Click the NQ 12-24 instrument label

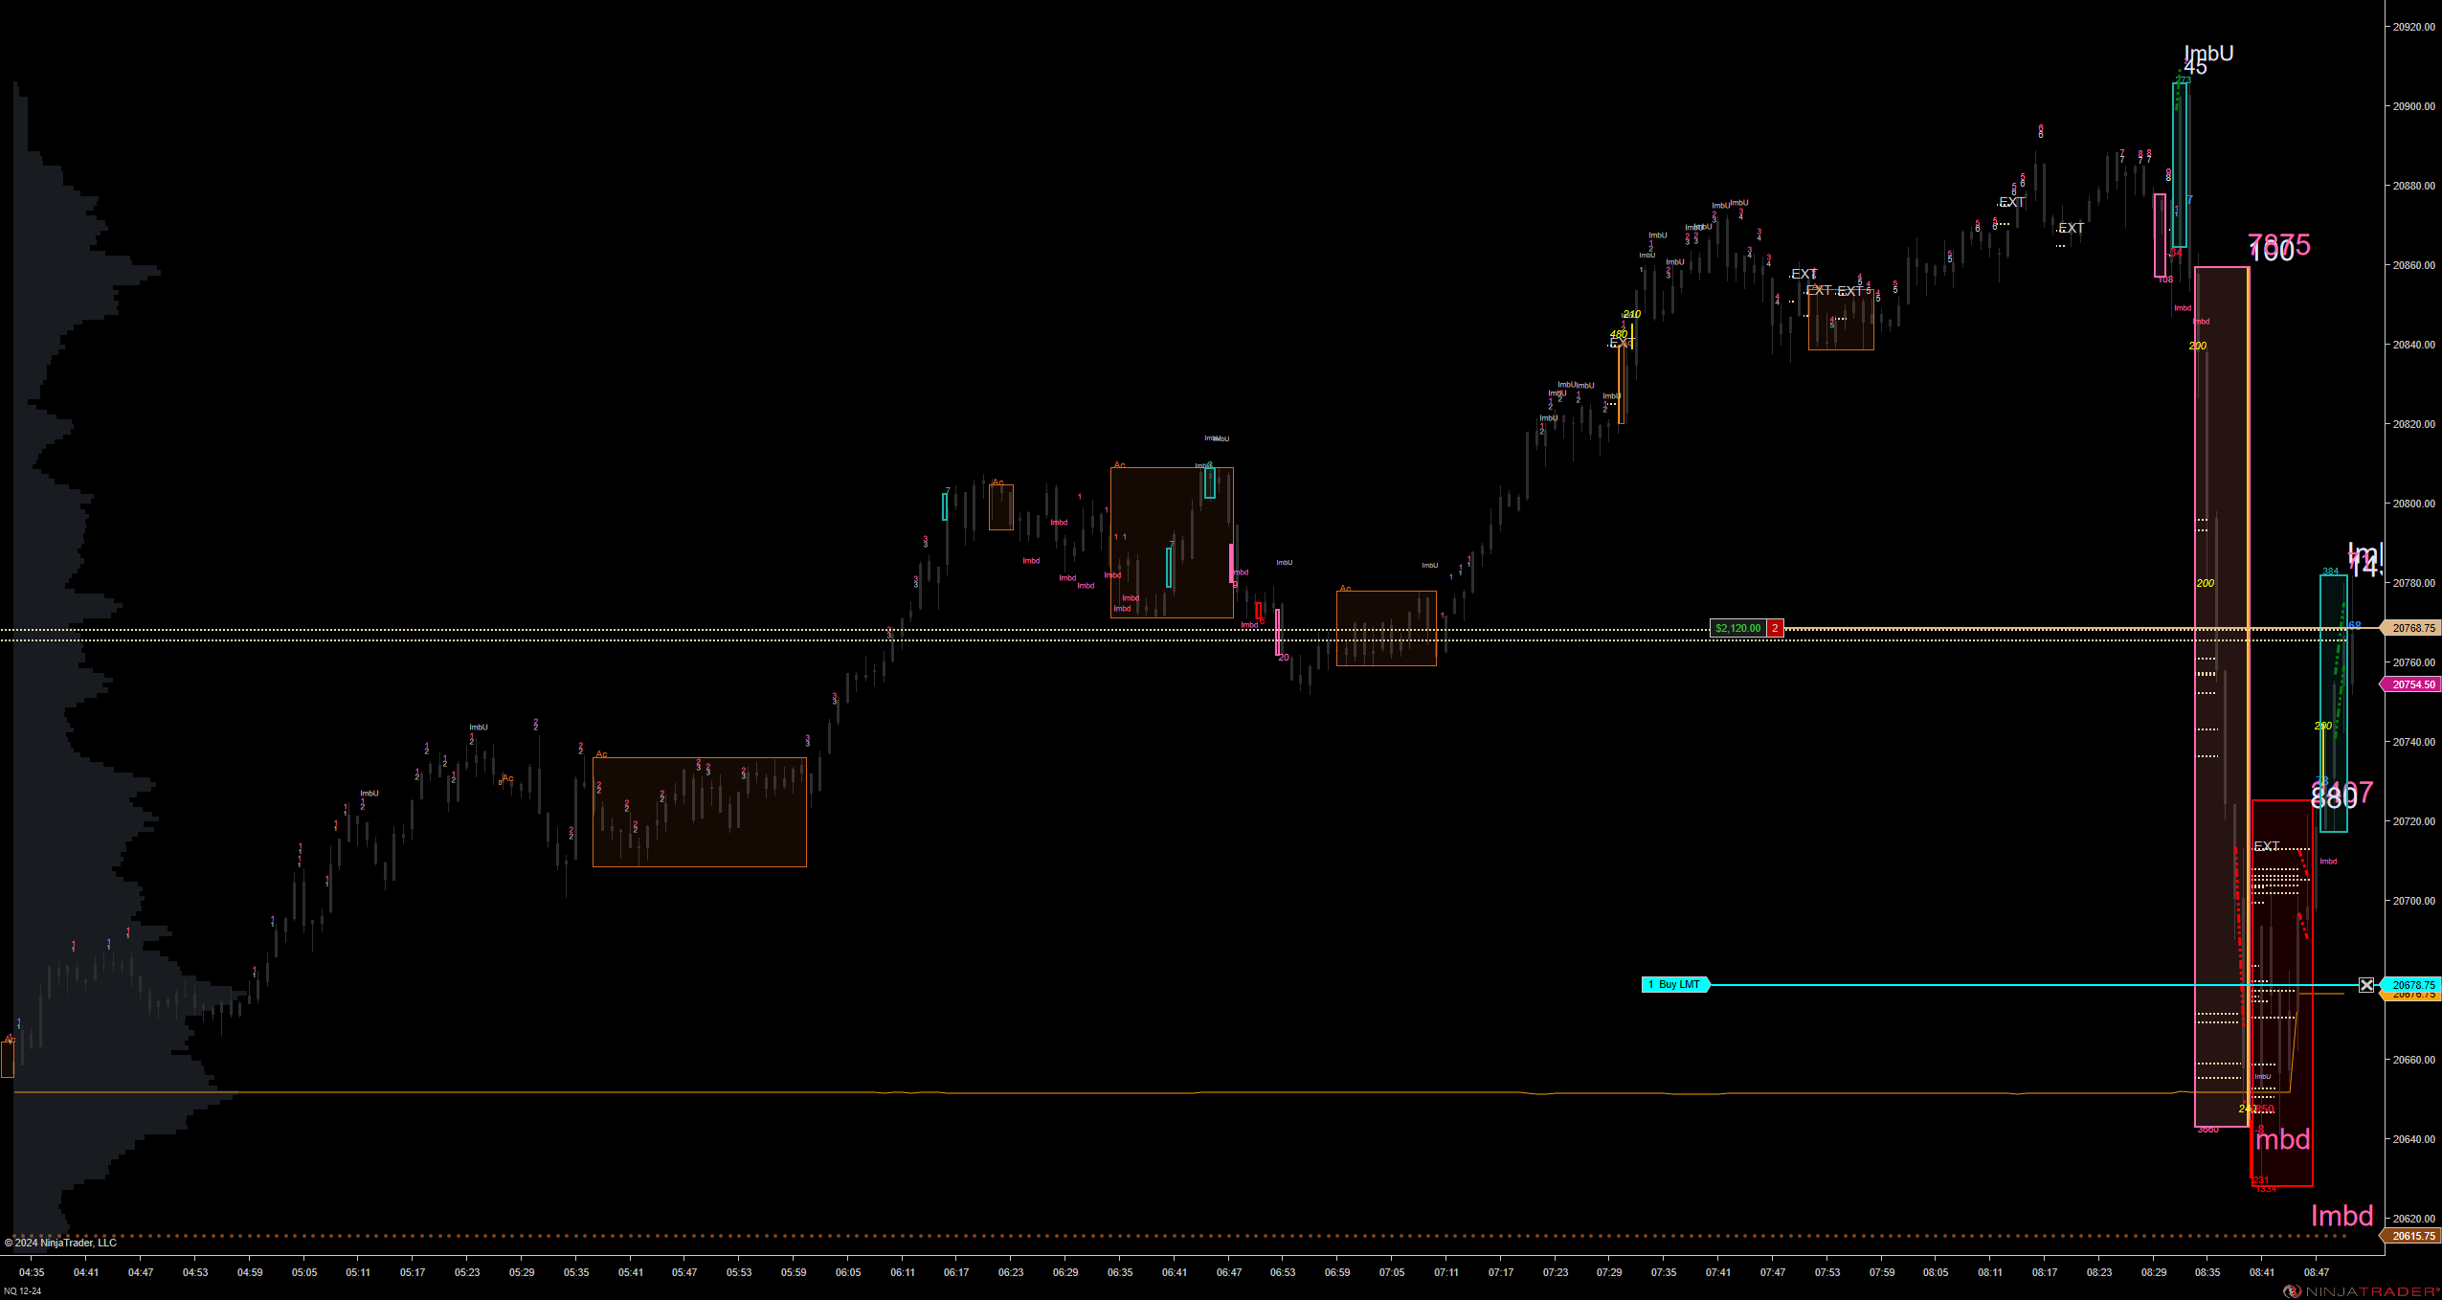click(22, 1291)
